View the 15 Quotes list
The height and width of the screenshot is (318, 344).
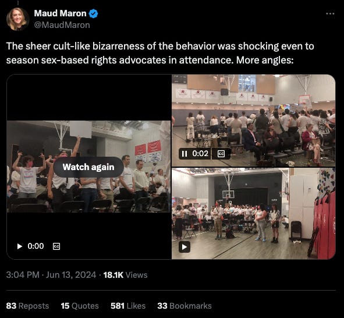click(x=80, y=306)
